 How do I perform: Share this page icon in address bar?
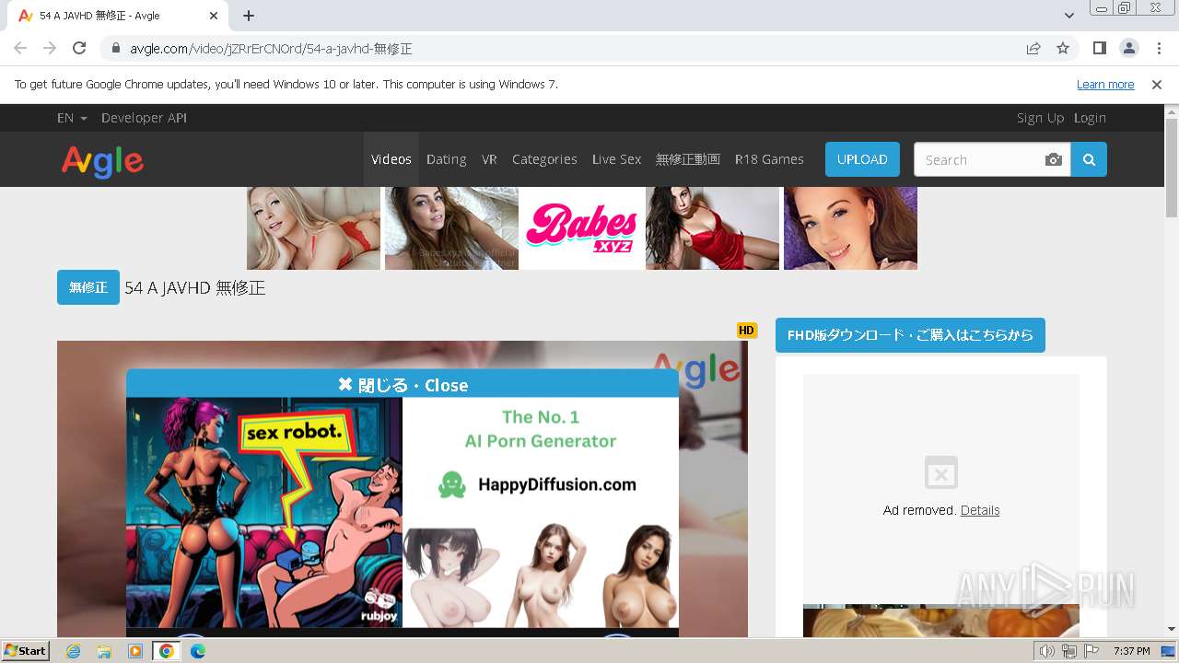tap(1033, 48)
